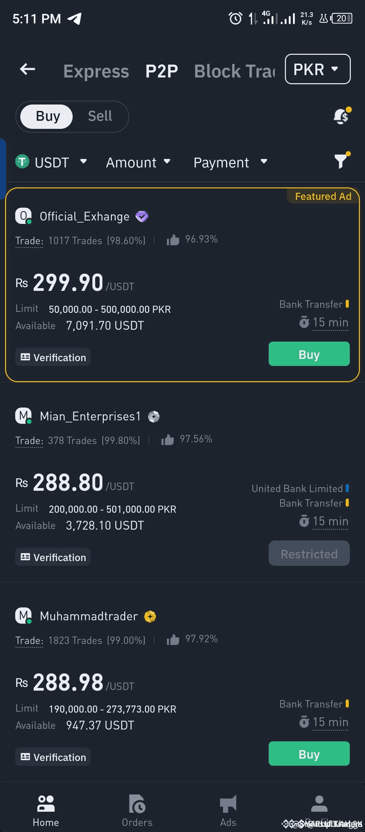Click the timer icon next to 15 min
The image size is (365, 832).
click(304, 322)
